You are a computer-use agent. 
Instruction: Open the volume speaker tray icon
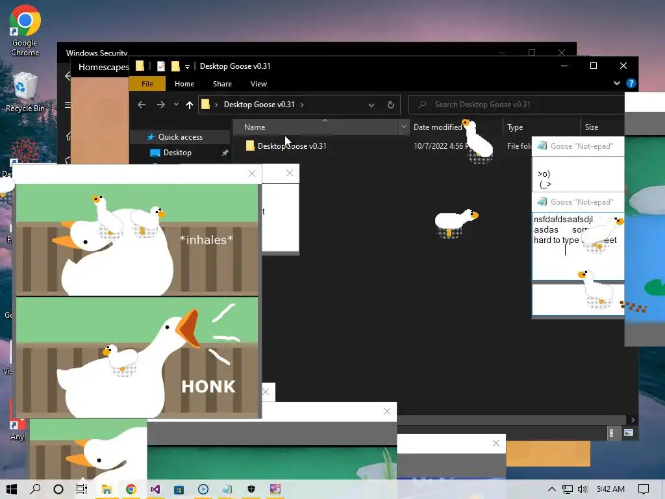[583, 489]
